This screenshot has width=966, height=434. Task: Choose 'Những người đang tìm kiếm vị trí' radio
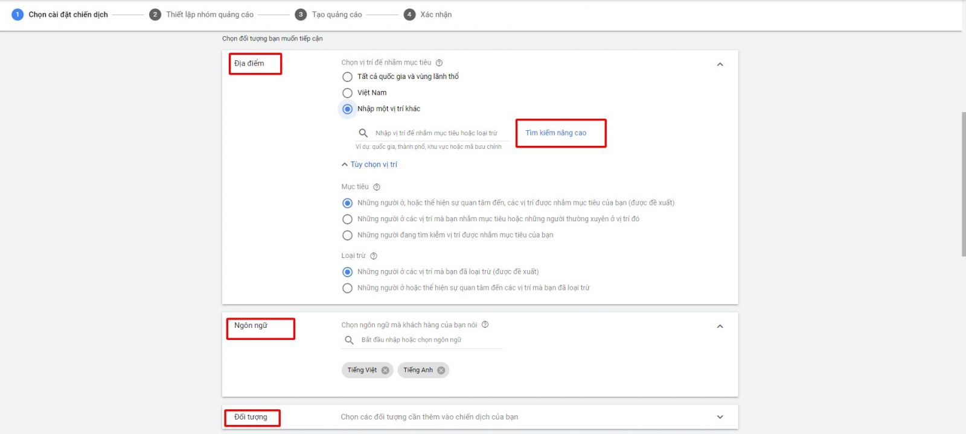pos(347,236)
